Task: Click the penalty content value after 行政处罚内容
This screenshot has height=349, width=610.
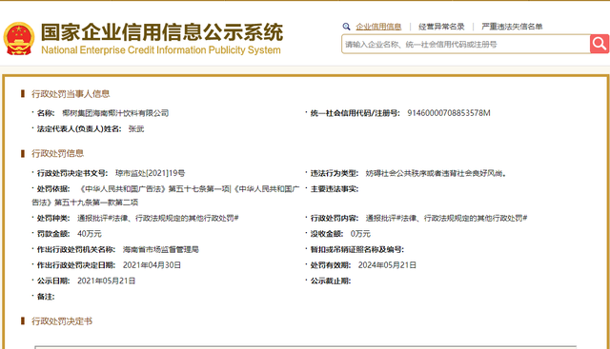Action: 446,218
